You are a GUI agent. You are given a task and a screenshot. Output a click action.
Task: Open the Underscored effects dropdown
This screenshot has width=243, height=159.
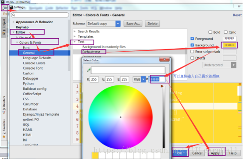coord(234,65)
